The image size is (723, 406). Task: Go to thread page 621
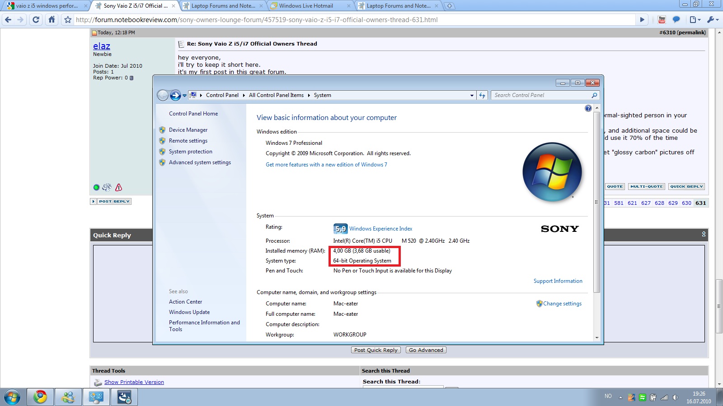point(632,203)
